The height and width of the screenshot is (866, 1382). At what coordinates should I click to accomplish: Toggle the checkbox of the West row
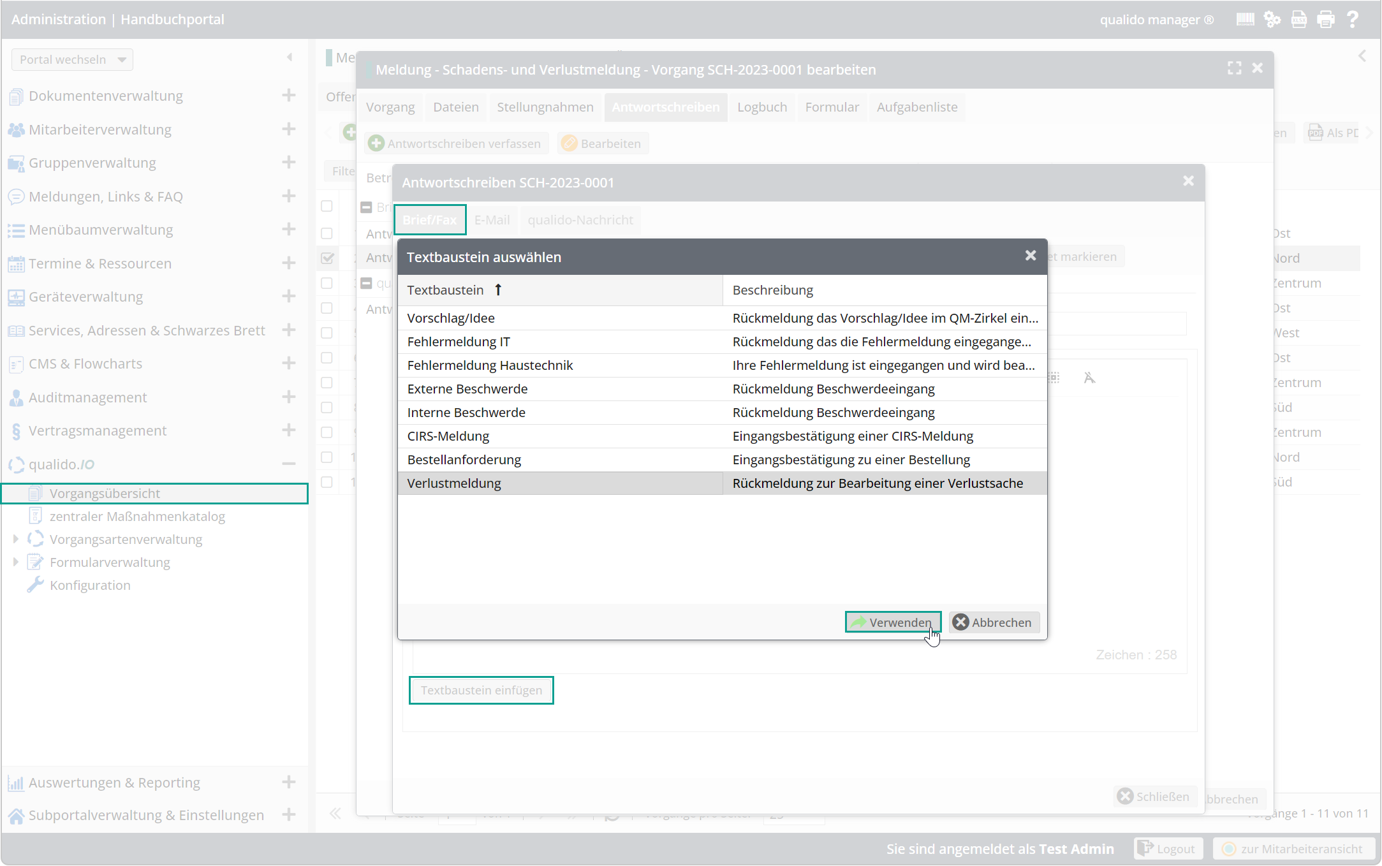tap(327, 333)
